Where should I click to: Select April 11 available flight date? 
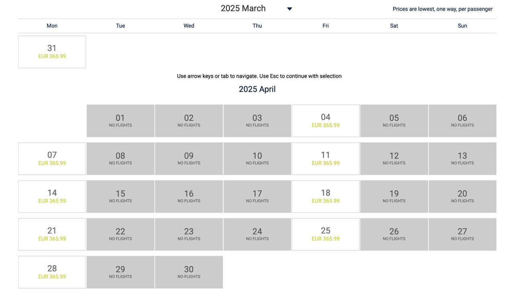point(326,159)
